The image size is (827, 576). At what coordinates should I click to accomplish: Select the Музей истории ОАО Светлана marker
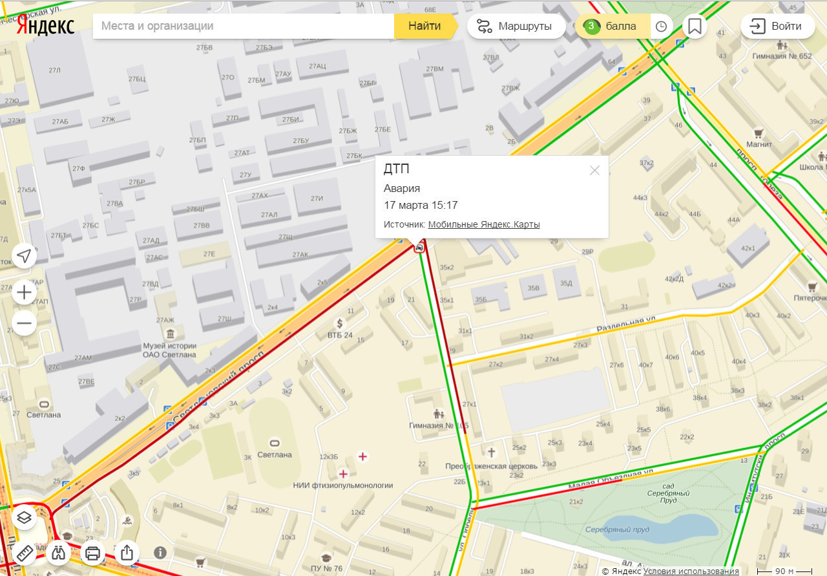(170, 334)
